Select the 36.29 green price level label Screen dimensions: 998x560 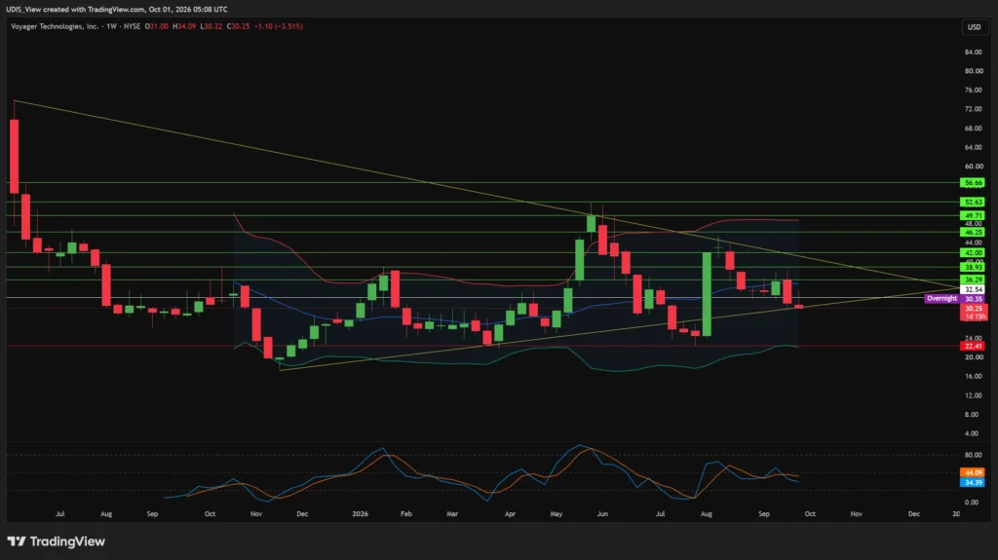(973, 280)
